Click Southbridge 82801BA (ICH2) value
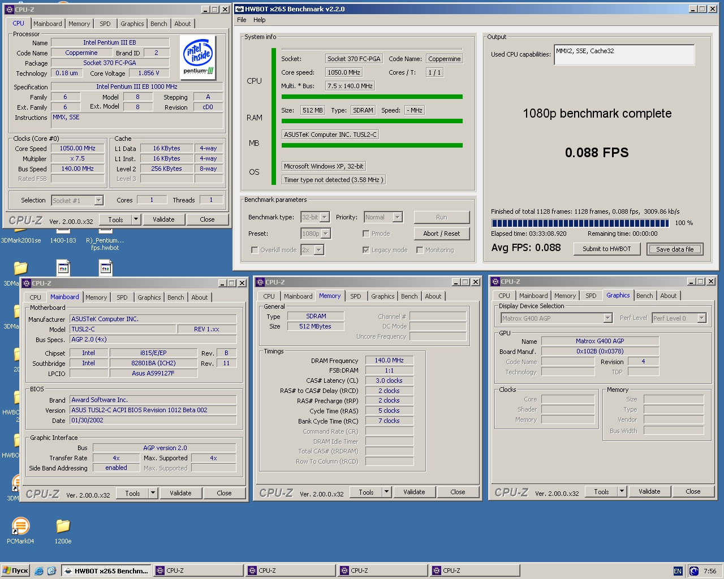Screen dimensions: 724x579 coord(153,363)
